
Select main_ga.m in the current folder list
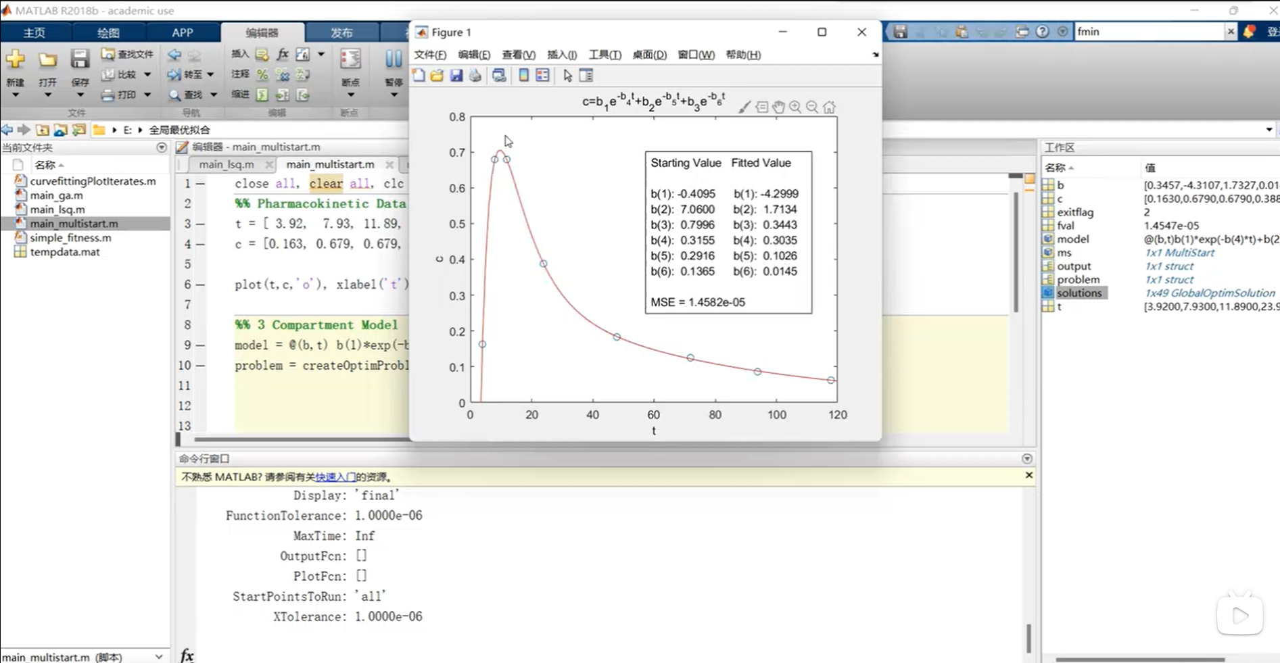click(x=56, y=195)
